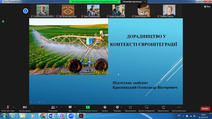Start recording with the Запись icon

[x=105, y=107]
